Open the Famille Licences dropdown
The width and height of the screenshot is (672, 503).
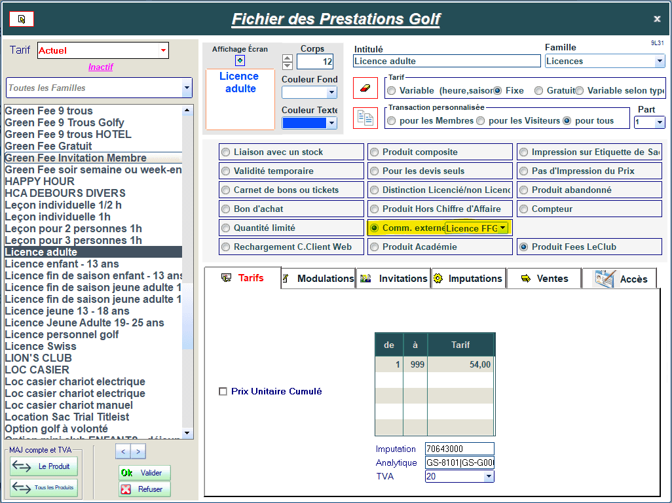(x=660, y=61)
